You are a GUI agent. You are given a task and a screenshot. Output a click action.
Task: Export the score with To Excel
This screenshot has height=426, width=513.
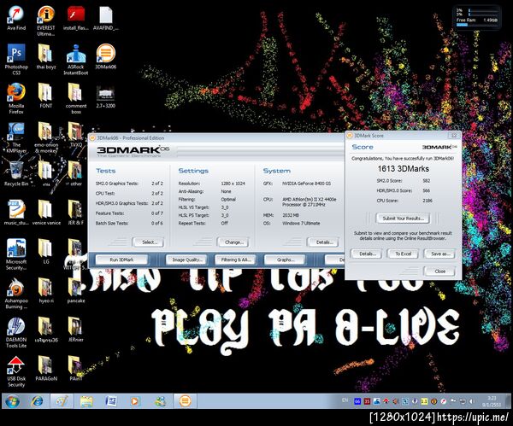coord(403,254)
